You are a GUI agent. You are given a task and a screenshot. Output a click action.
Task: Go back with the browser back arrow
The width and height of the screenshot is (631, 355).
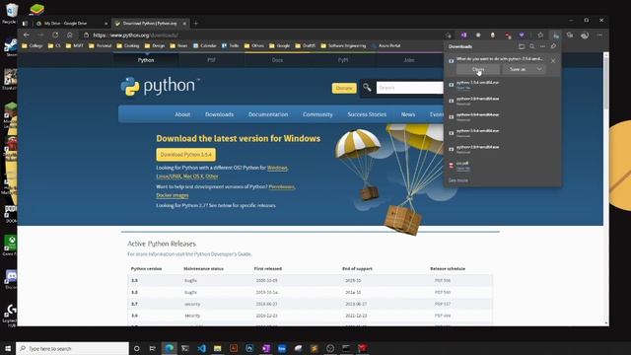click(27, 35)
